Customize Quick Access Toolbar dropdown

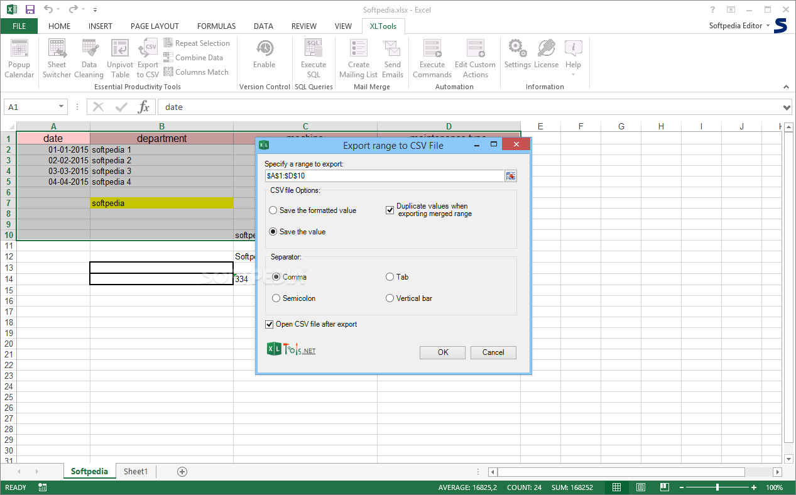coord(95,10)
